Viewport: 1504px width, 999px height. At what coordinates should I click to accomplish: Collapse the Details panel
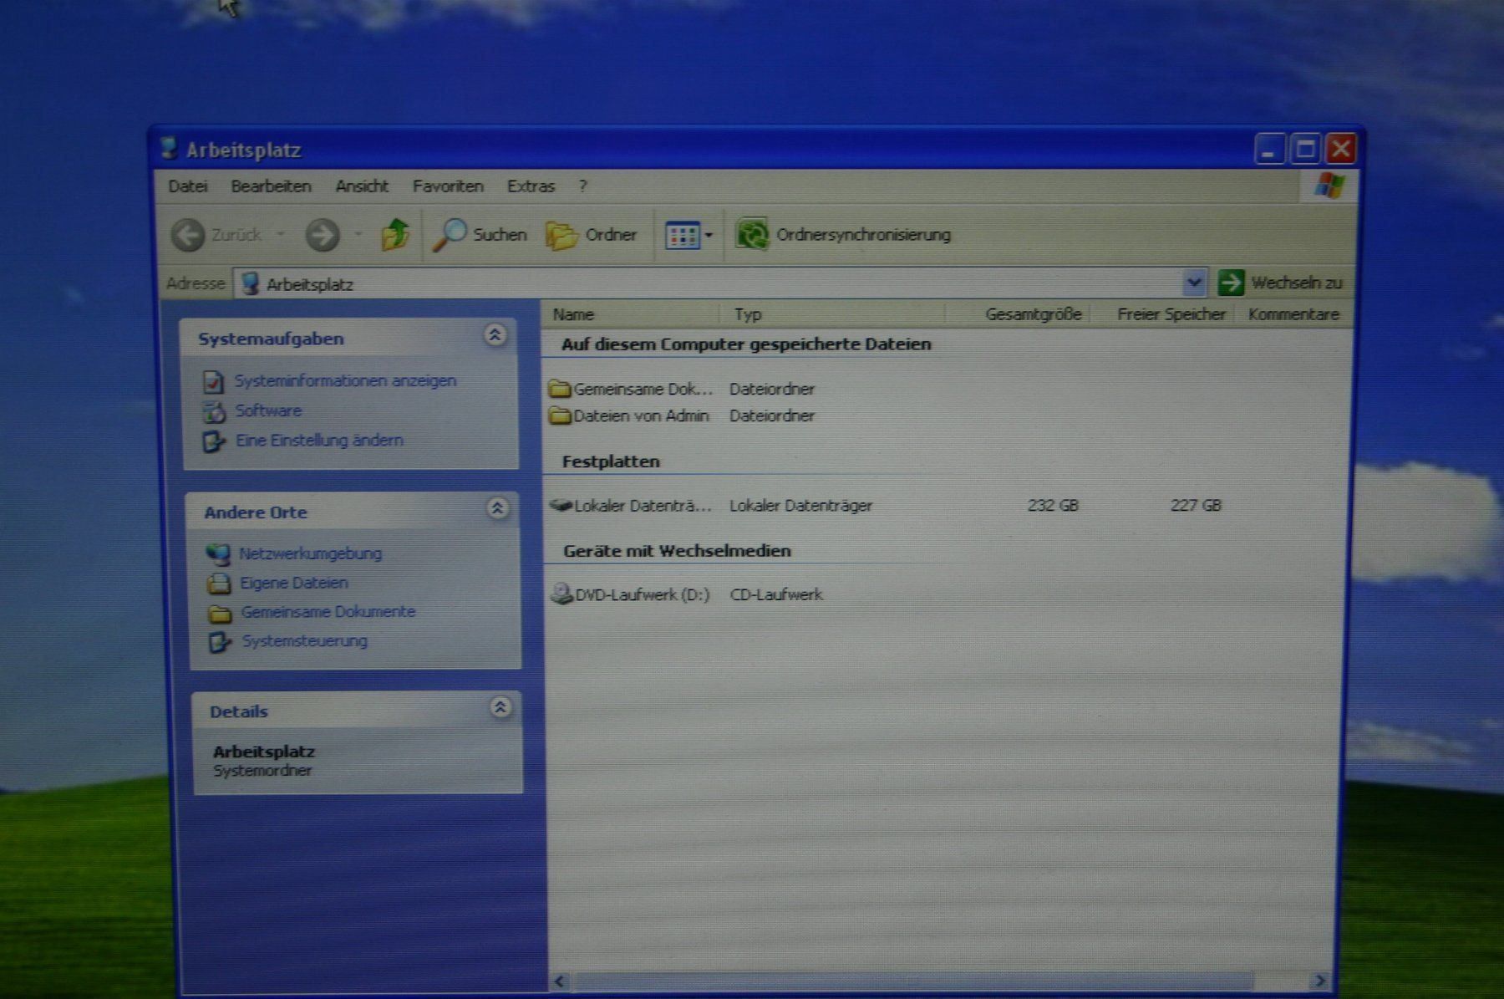click(x=500, y=708)
